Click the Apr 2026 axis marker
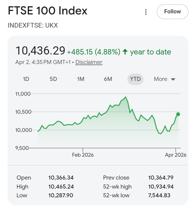 point(176,155)
